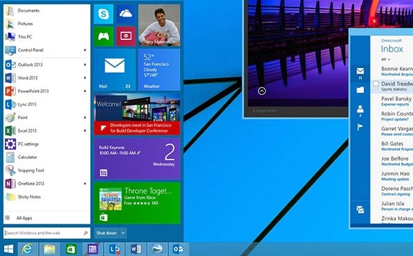Click the bottom accounts icon in Mail sidebar

pyautogui.click(x=360, y=210)
